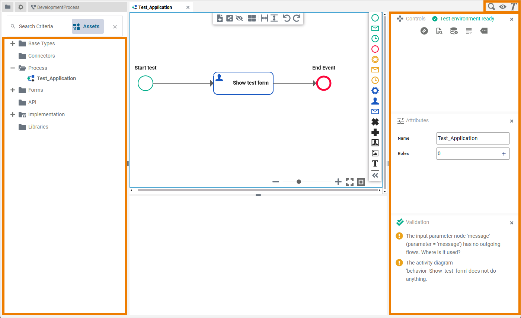Click the undo arrow in diagram toolbar
The image size is (521, 318).
point(286,18)
